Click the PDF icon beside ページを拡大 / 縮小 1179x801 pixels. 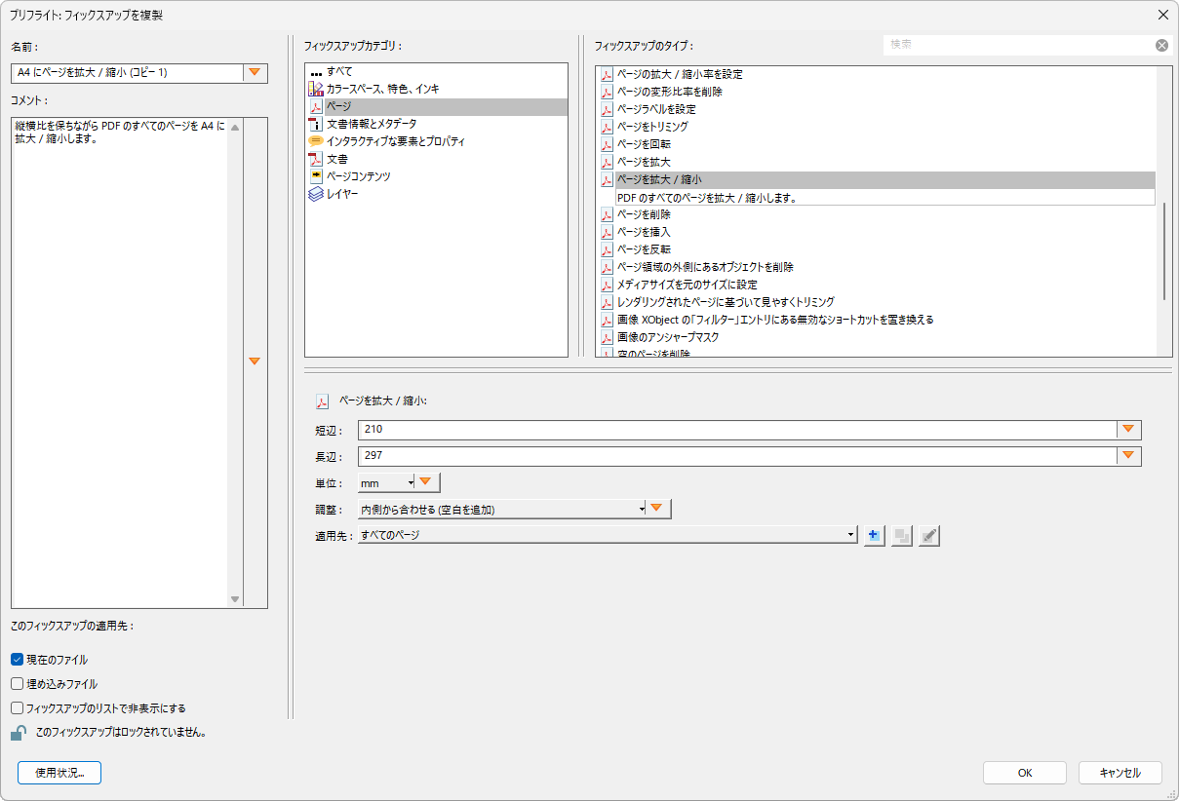pos(322,400)
